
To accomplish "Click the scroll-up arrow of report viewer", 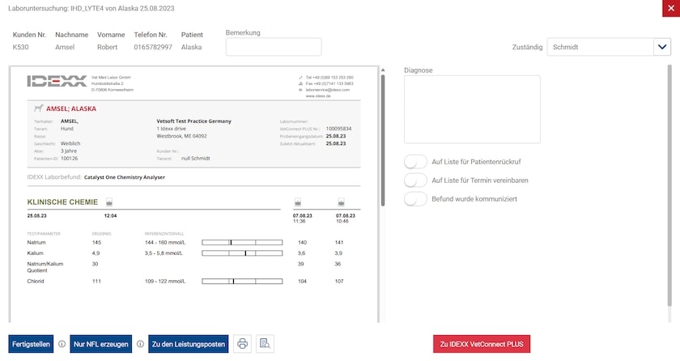I will (382, 70).
